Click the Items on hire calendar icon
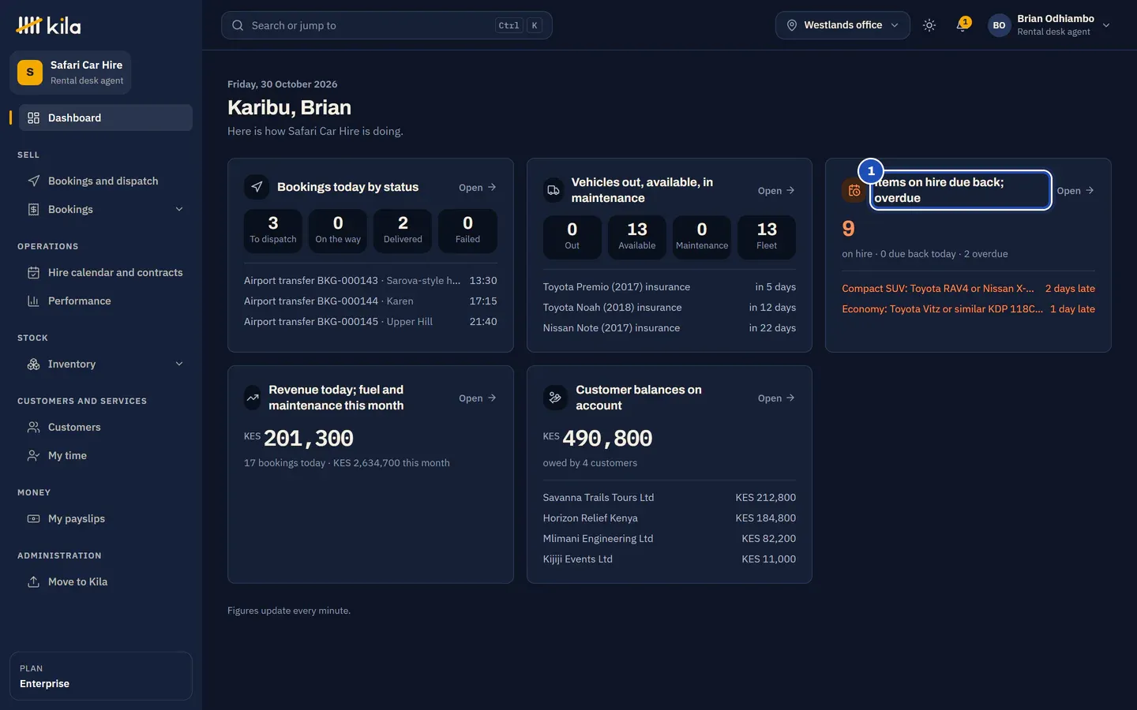 point(854,190)
